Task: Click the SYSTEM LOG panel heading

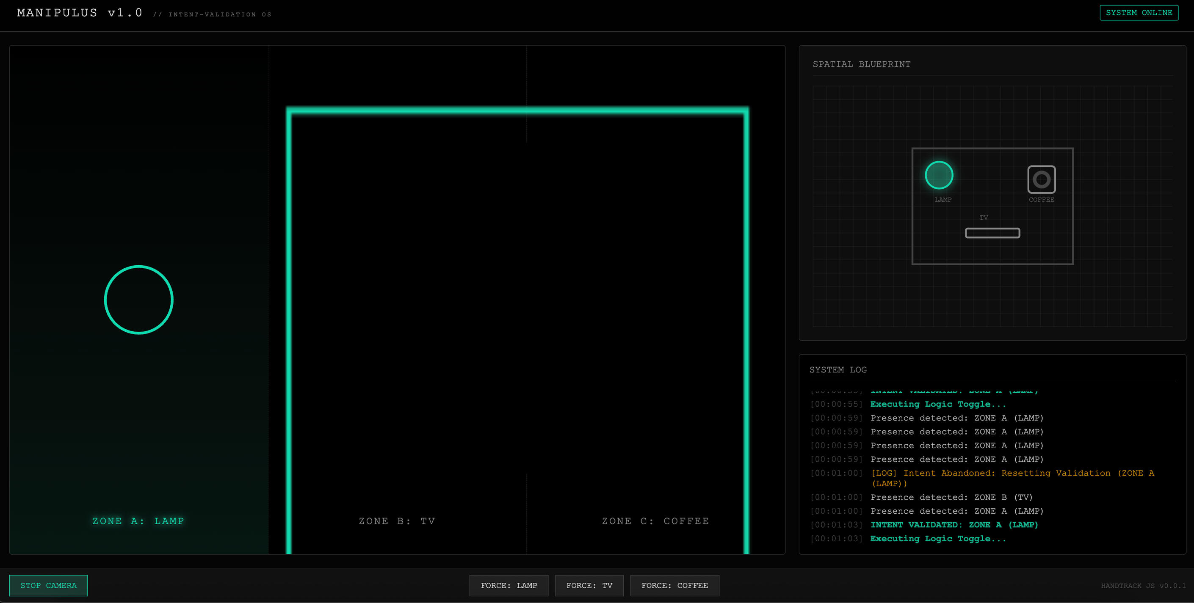Action: tap(837, 369)
